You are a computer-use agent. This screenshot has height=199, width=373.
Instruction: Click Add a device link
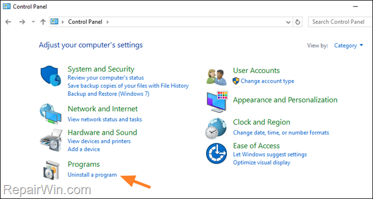tap(84, 149)
